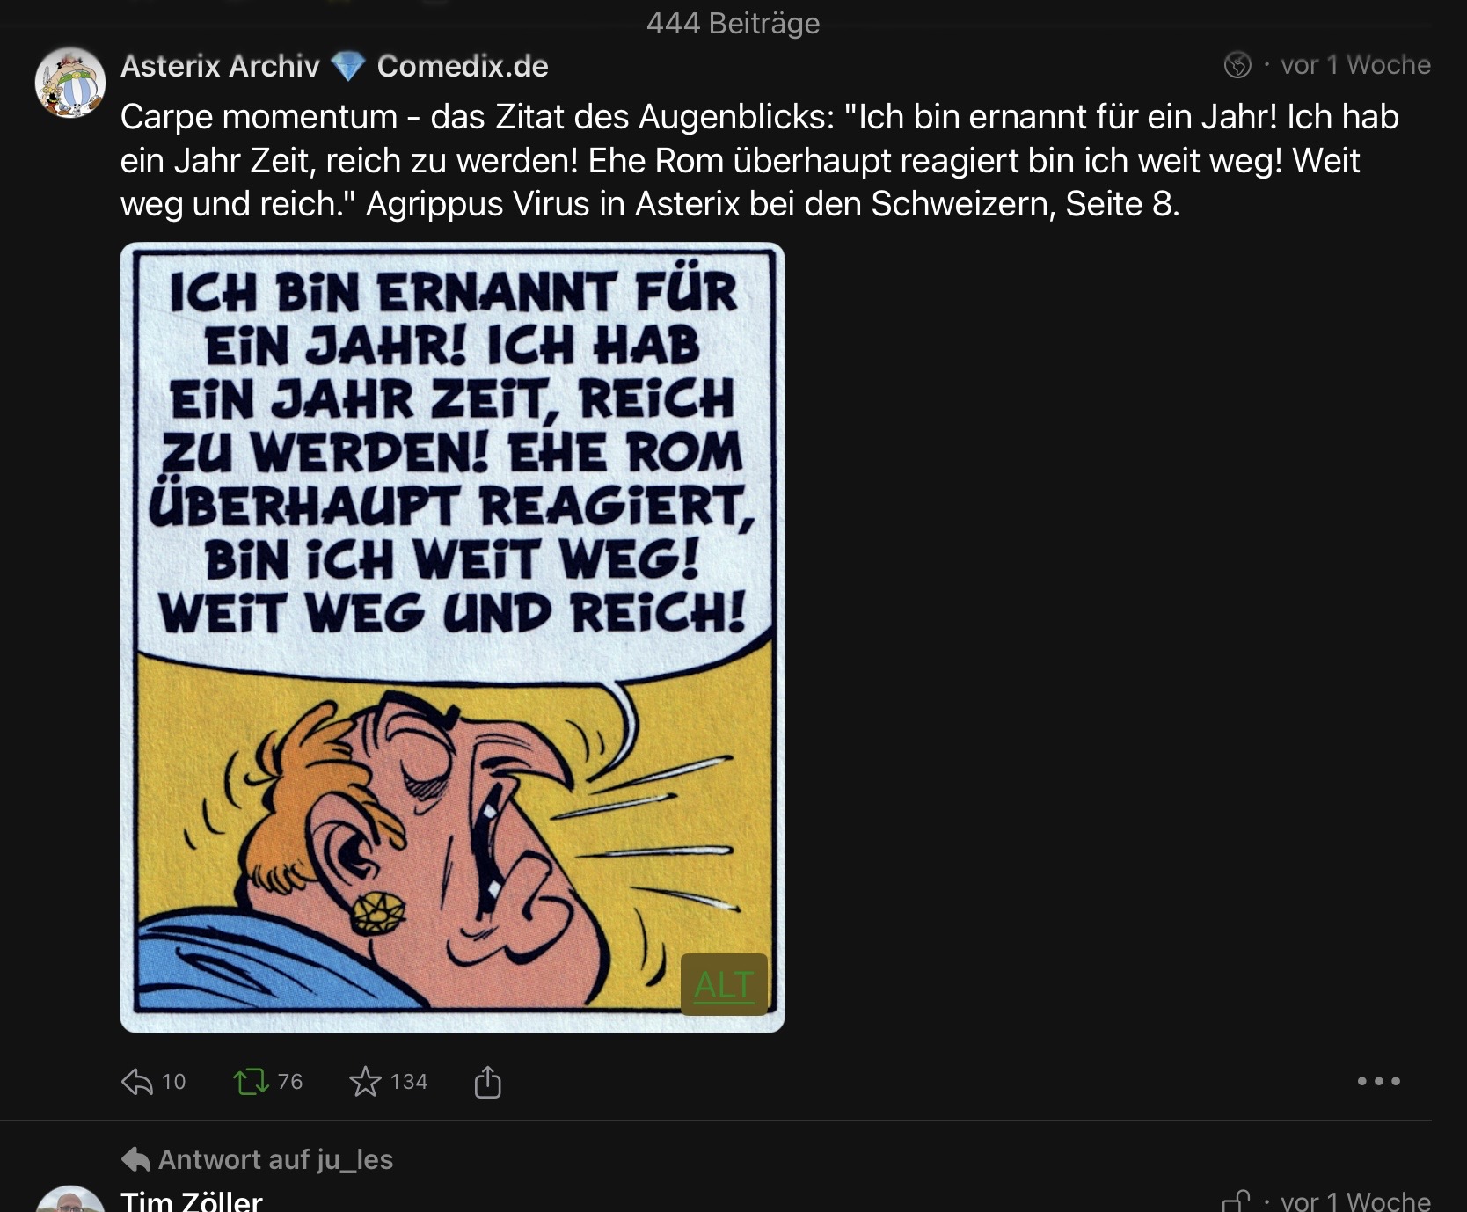The height and width of the screenshot is (1212, 1467).
Task: Open Asterix Archiv's profile avatar
Action: [x=70, y=83]
